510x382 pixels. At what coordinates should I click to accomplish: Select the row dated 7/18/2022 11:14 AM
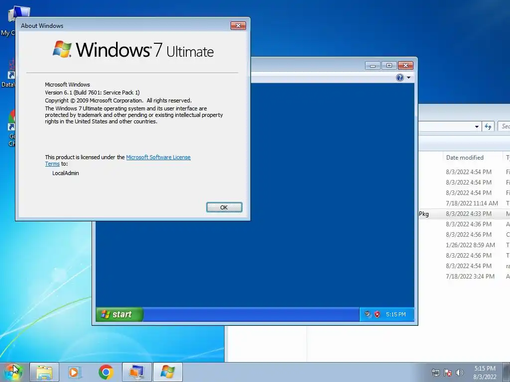[x=464, y=203]
